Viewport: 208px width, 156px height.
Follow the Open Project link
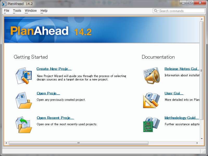point(48,93)
